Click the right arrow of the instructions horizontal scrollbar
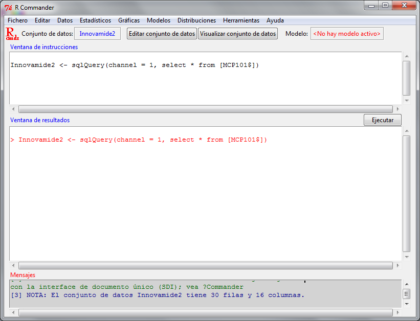420x321 pixels. click(x=397, y=109)
